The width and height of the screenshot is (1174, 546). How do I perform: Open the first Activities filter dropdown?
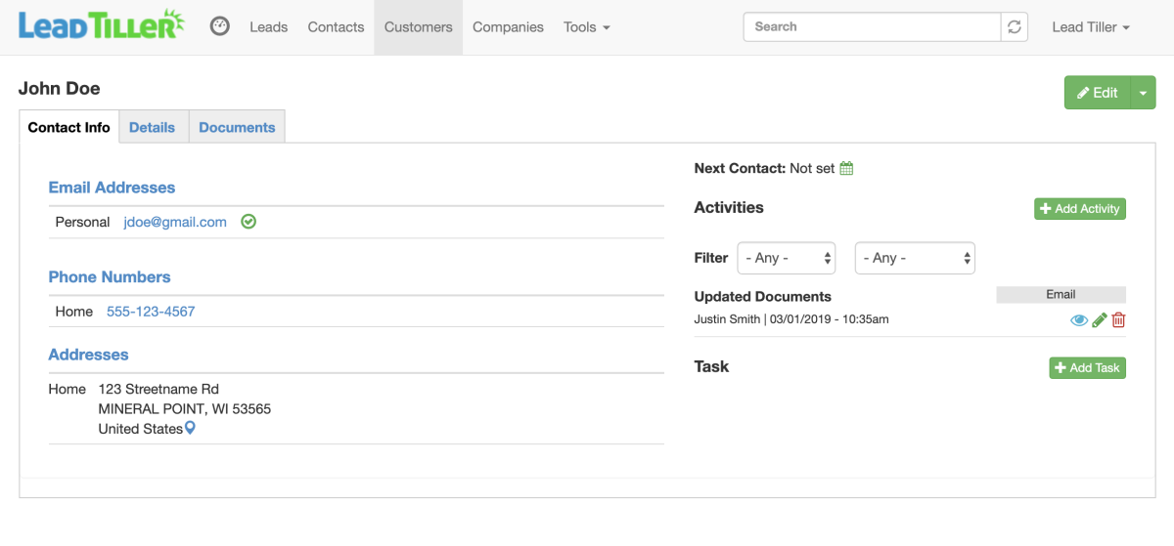(787, 258)
